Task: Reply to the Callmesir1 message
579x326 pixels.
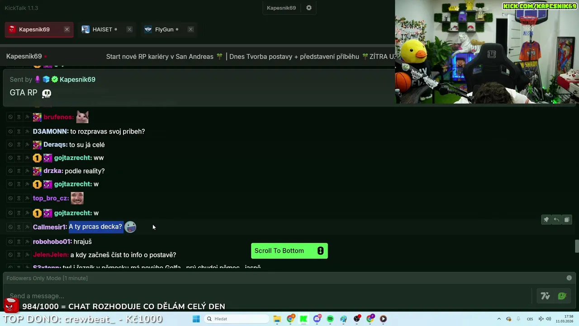Action: (556, 220)
